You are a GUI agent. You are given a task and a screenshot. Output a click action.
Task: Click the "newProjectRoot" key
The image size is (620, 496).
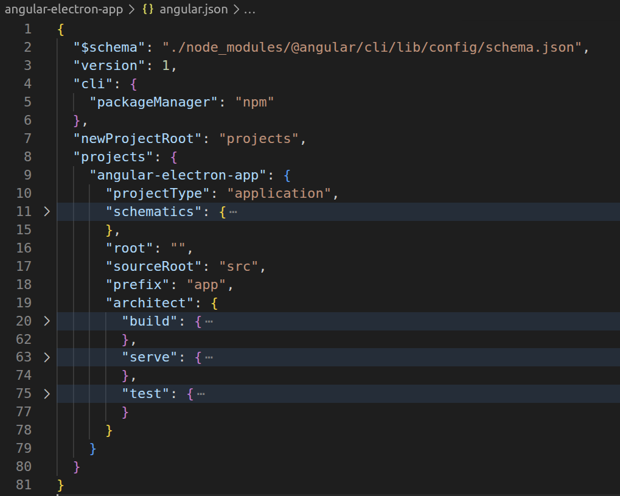point(138,138)
